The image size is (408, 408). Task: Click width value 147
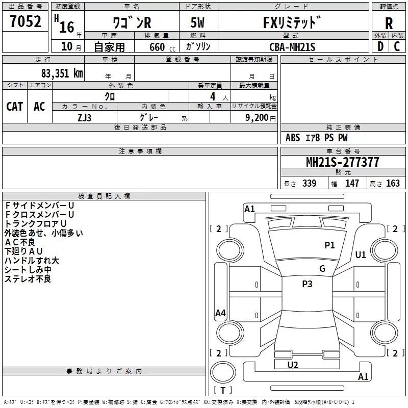click(352, 183)
